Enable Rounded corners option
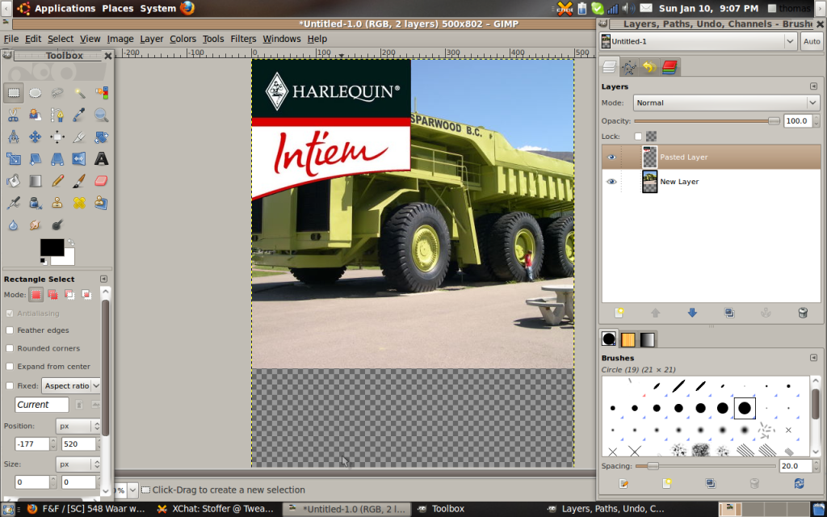 [x=10, y=348]
